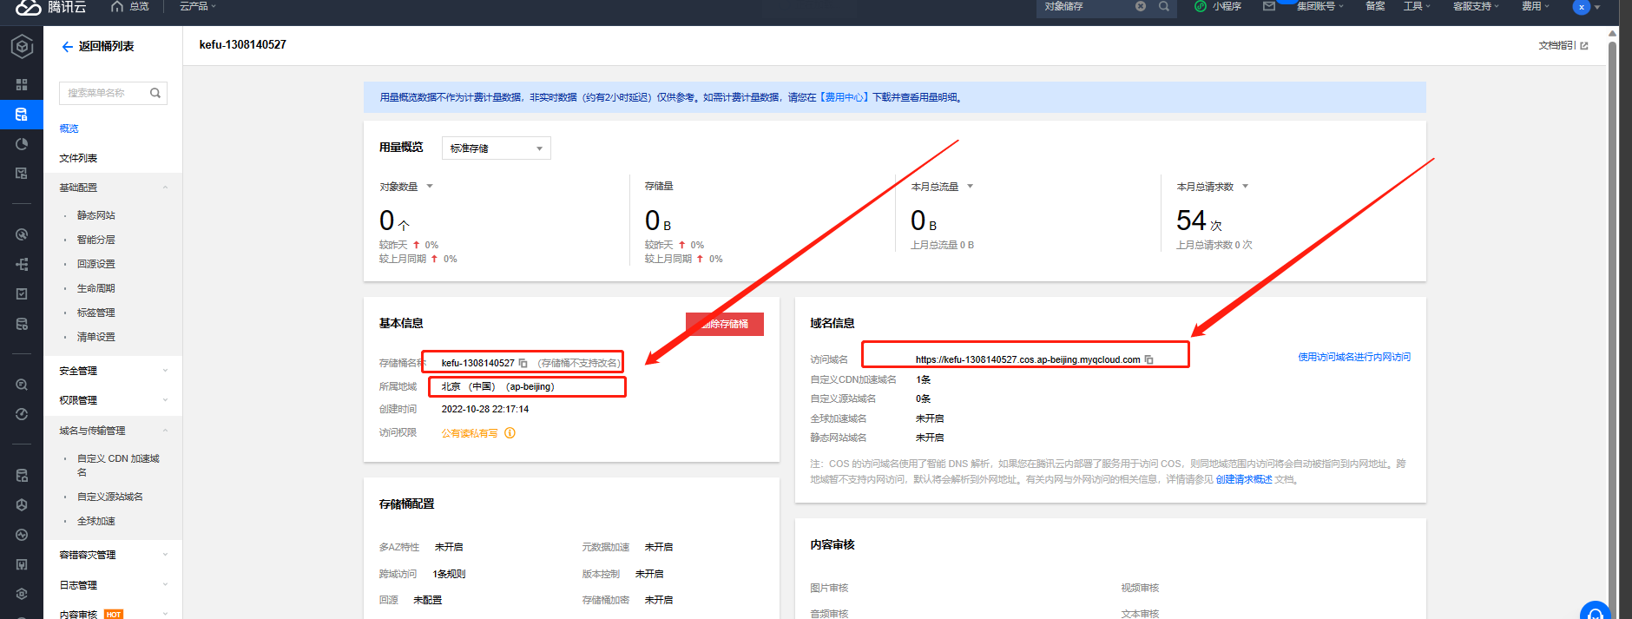Expand the 容错容灾管理 section
The width and height of the screenshot is (1632, 619).
pyautogui.click(x=113, y=555)
